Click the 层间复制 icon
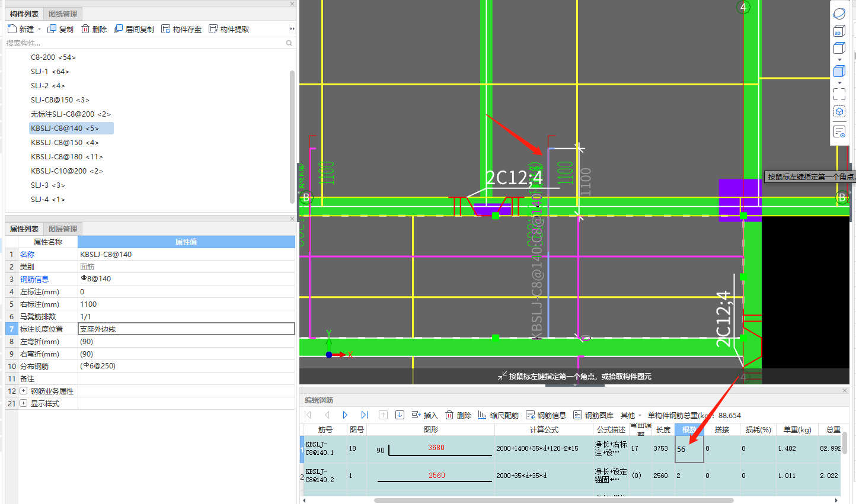 coord(119,29)
